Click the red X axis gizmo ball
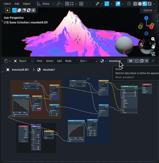Image resolution: width=159 pixels, height=163 pixels. (x=151, y=27)
